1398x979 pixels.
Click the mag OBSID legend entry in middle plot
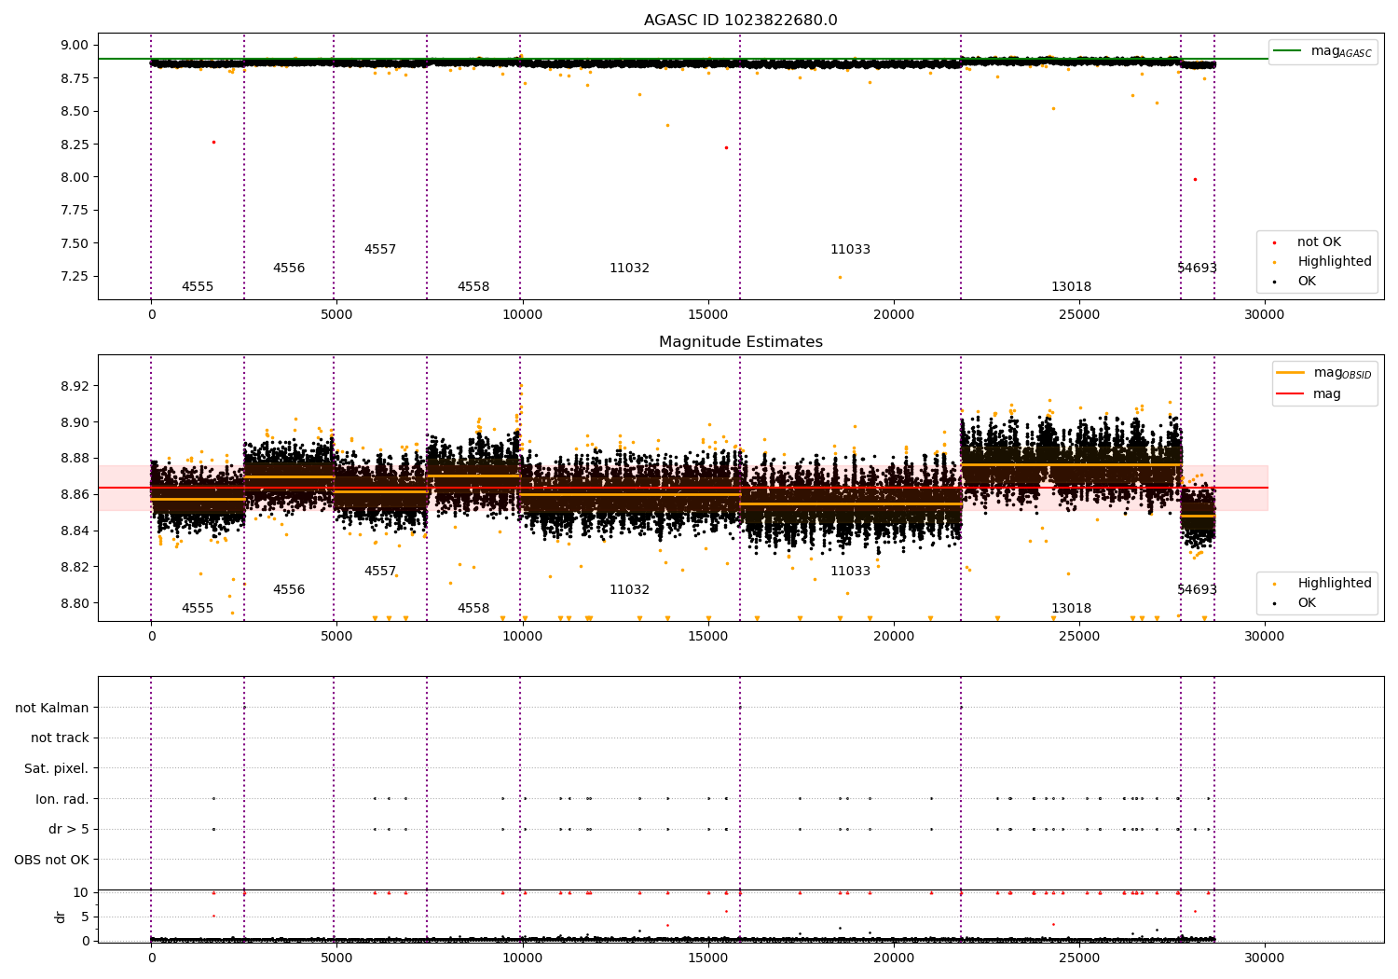click(x=1324, y=373)
